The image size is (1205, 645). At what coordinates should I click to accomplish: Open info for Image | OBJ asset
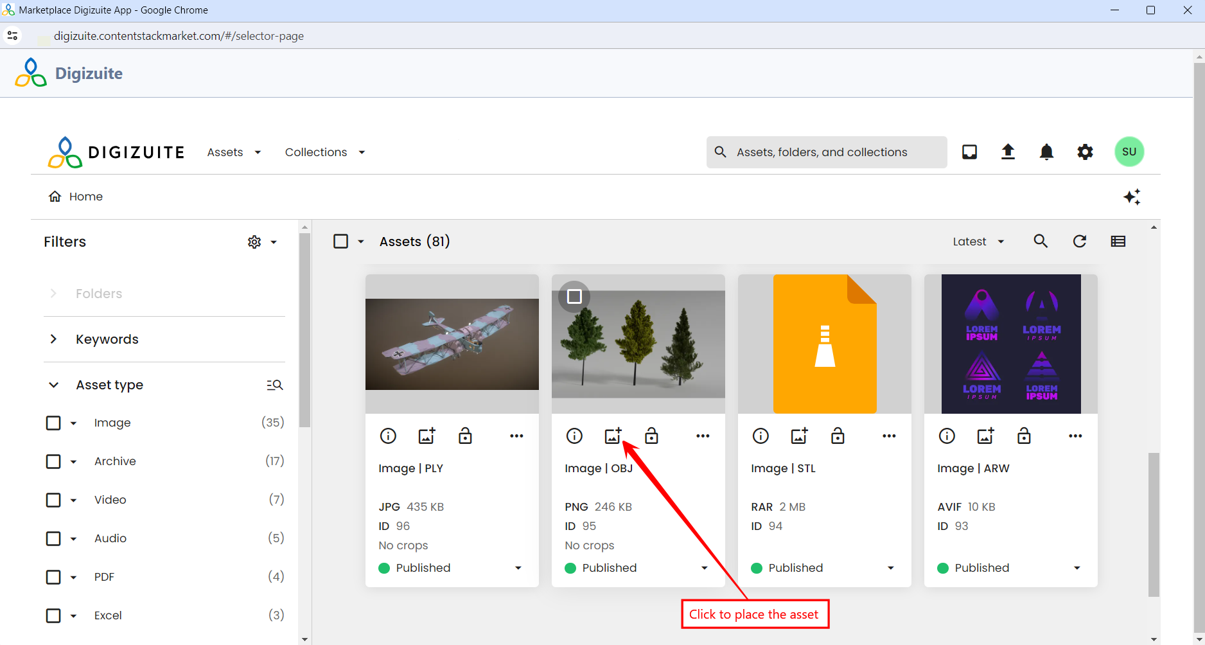574,436
